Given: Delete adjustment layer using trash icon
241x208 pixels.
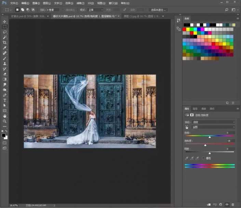Looking at the screenshot, I should [x=233, y=204].
